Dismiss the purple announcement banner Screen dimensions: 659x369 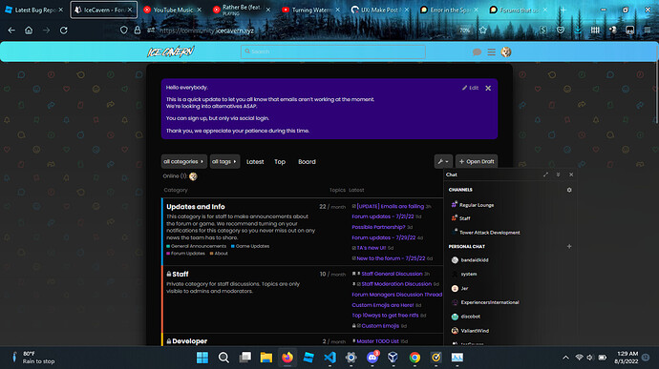(488, 88)
